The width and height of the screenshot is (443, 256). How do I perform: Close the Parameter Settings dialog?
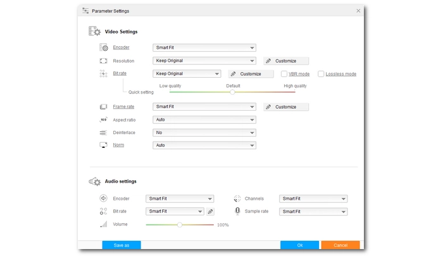[358, 11]
